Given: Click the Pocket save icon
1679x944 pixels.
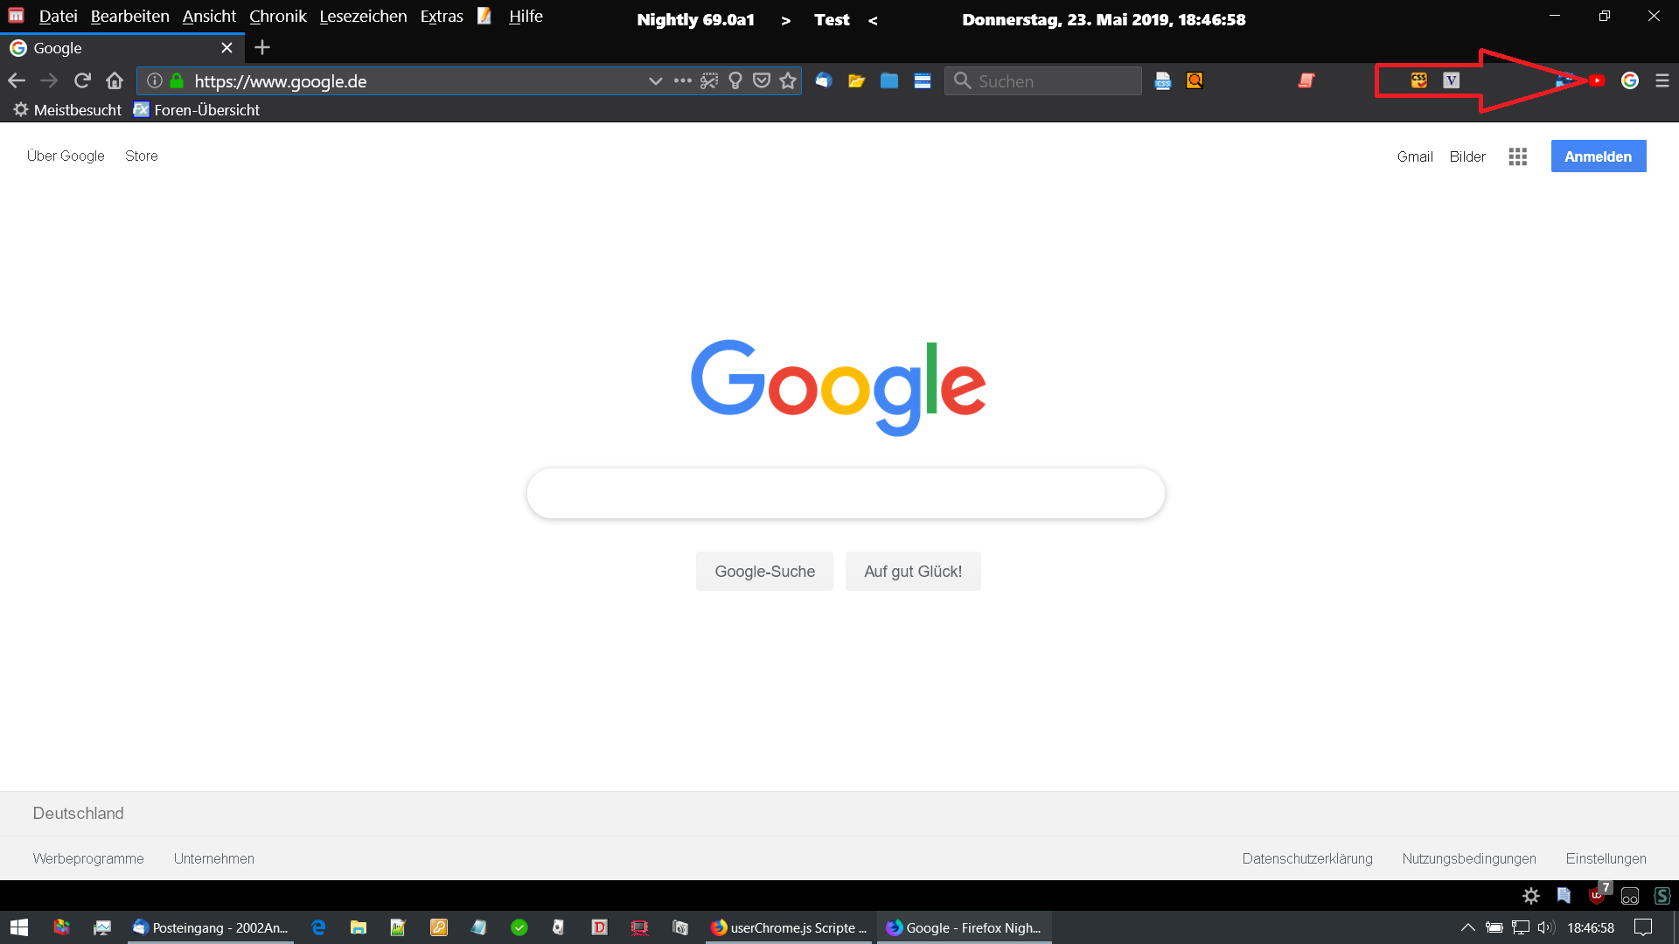Looking at the screenshot, I should [762, 80].
